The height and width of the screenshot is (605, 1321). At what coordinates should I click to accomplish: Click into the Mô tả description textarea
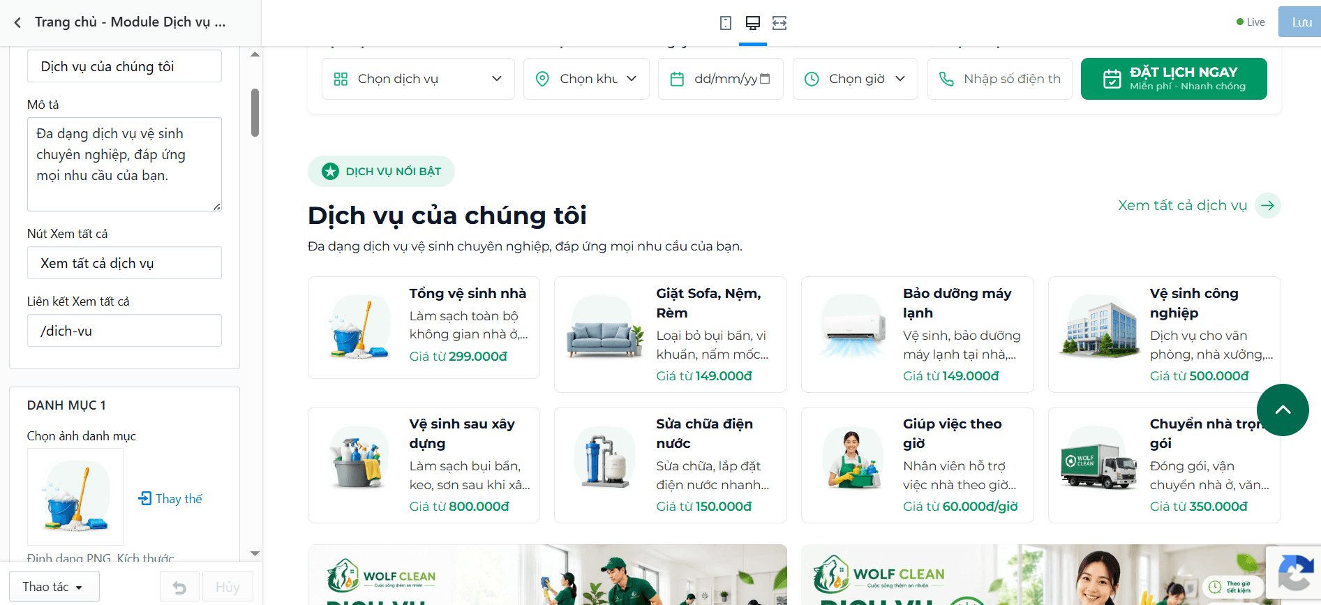coord(124,164)
